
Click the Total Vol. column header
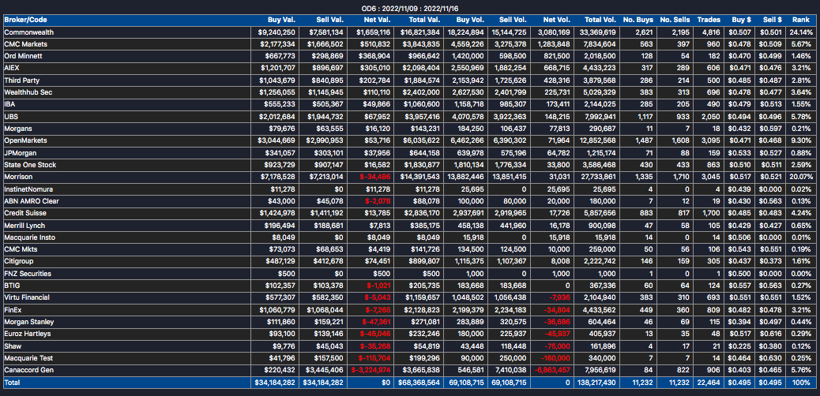point(599,20)
